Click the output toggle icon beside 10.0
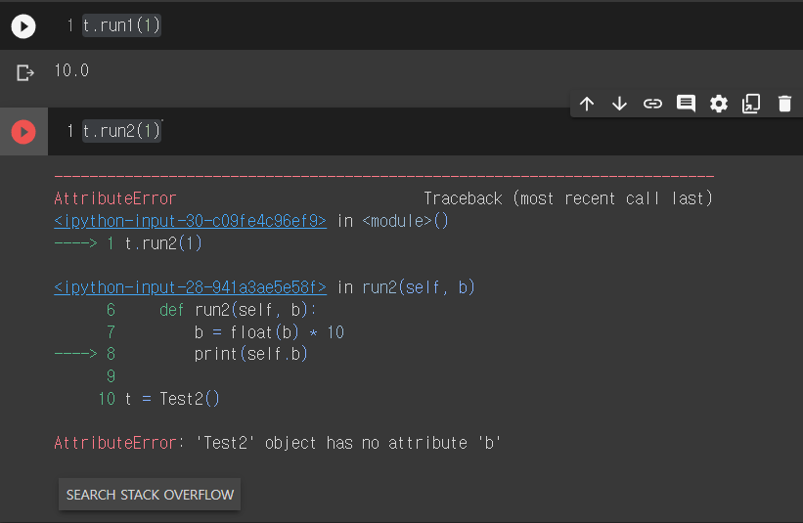Screen dimensions: 803x523 pos(25,72)
